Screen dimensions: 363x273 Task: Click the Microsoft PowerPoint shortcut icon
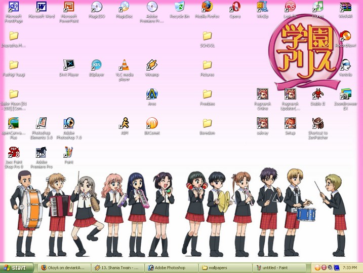[x=69, y=7]
